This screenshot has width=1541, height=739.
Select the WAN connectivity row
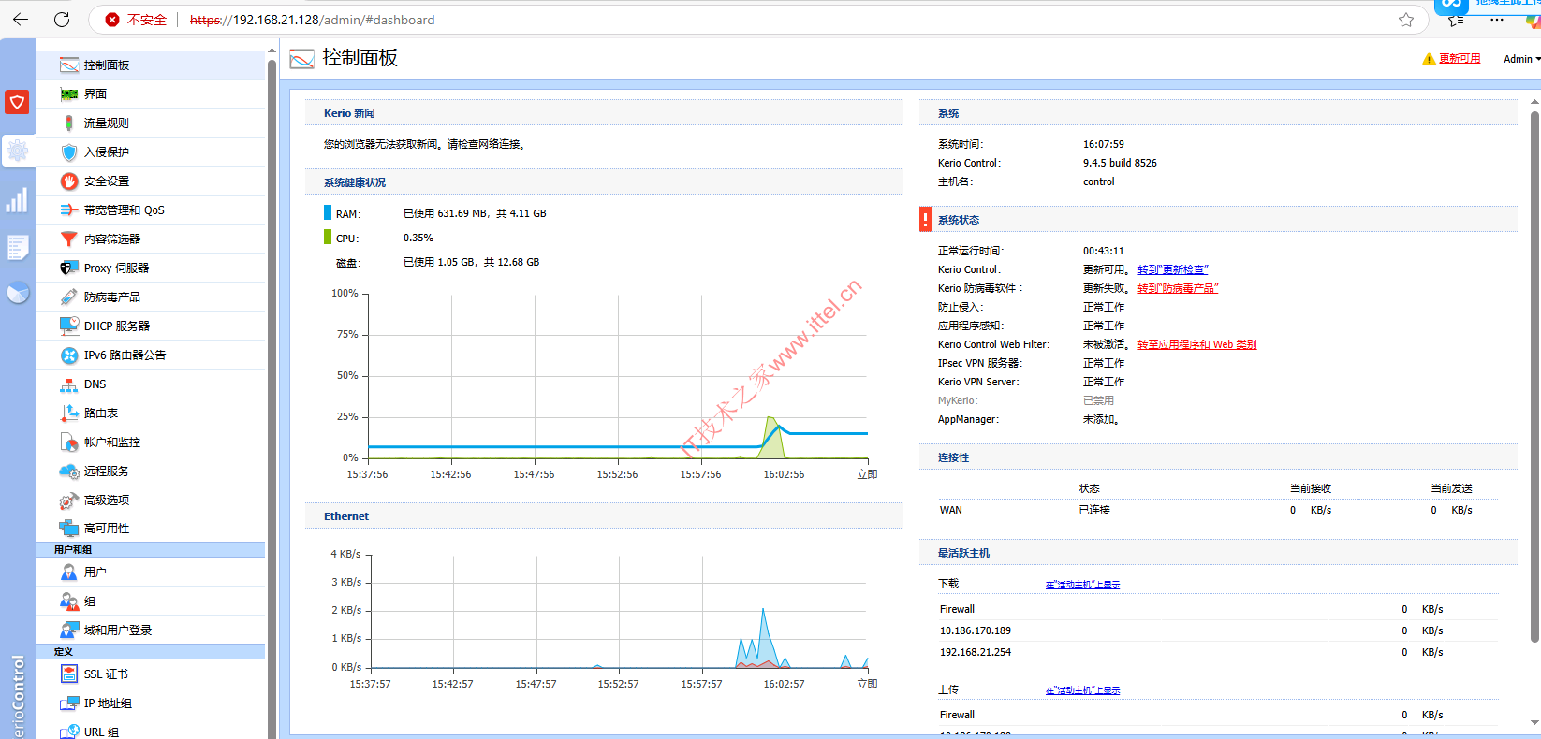(x=1218, y=510)
